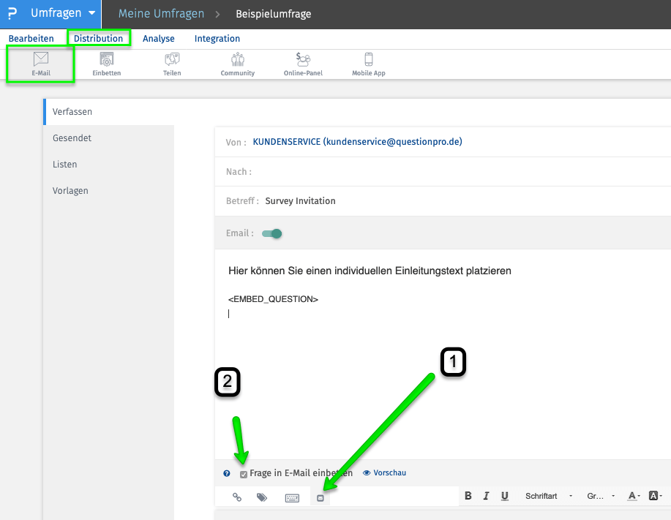The image size is (671, 520).
Task: Click inside the email body editor
Action: click(443, 355)
